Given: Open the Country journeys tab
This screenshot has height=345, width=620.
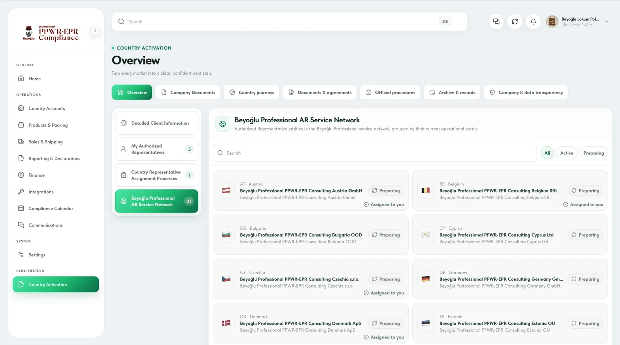Looking at the screenshot, I should coord(251,93).
